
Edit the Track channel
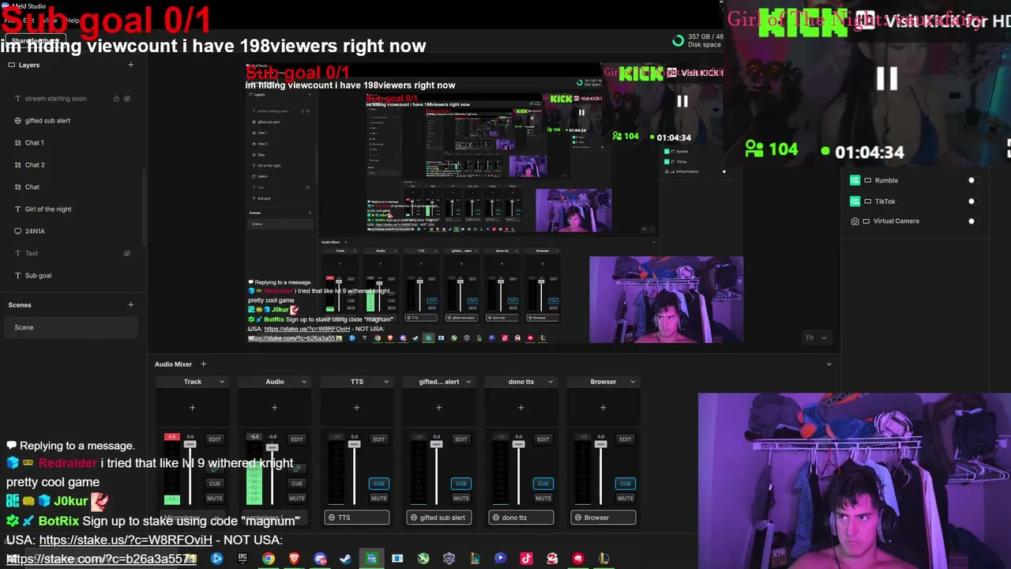pos(215,439)
